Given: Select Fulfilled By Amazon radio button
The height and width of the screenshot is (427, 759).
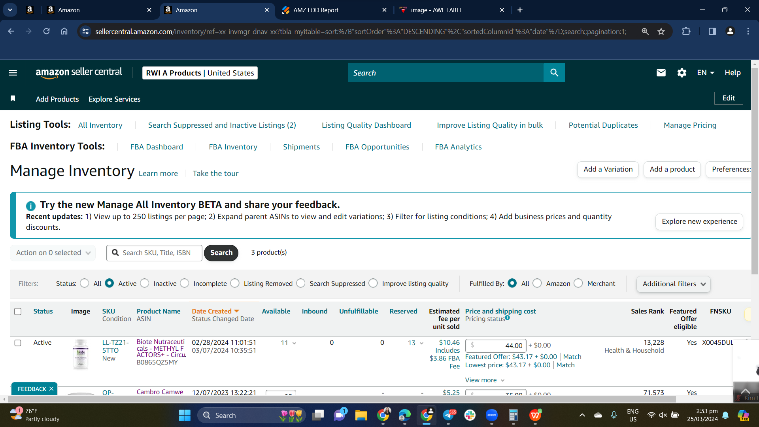Looking at the screenshot, I should click(537, 283).
